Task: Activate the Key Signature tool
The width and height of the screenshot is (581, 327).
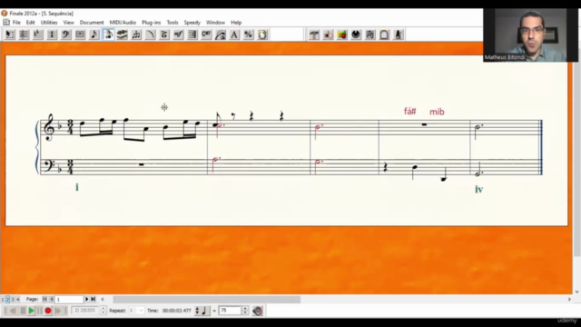Action: (x=38, y=35)
